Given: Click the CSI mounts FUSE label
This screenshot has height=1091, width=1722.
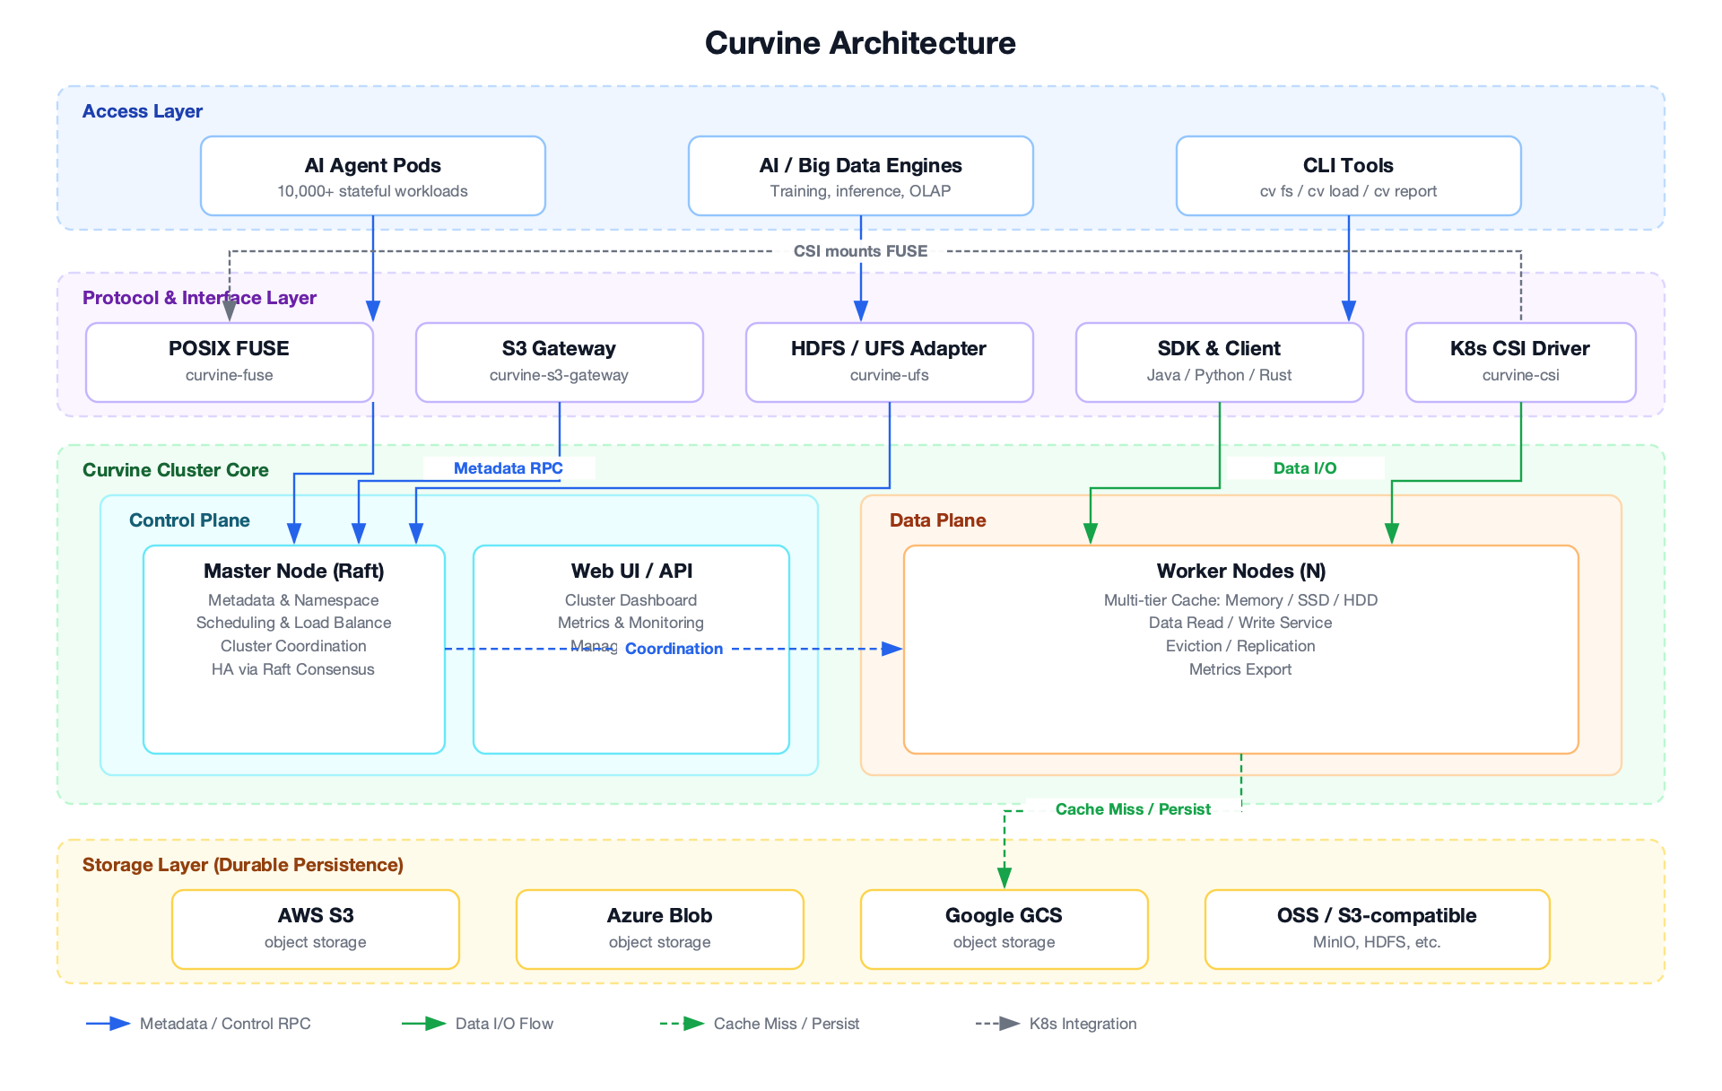Looking at the screenshot, I should pyautogui.click(x=860, y=251).
